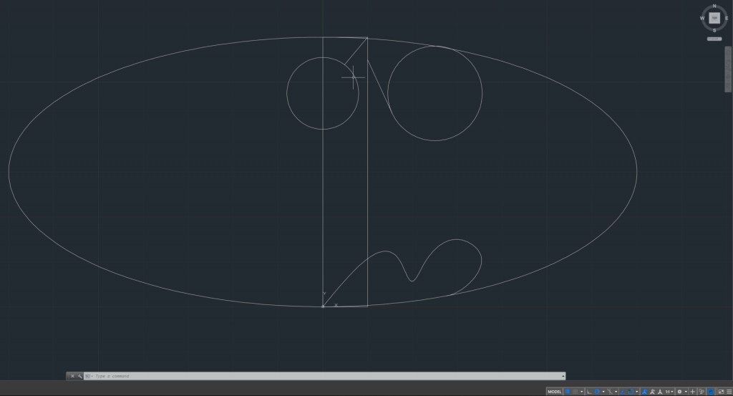Toggle the drawing grid display

(x=568, y=391)
